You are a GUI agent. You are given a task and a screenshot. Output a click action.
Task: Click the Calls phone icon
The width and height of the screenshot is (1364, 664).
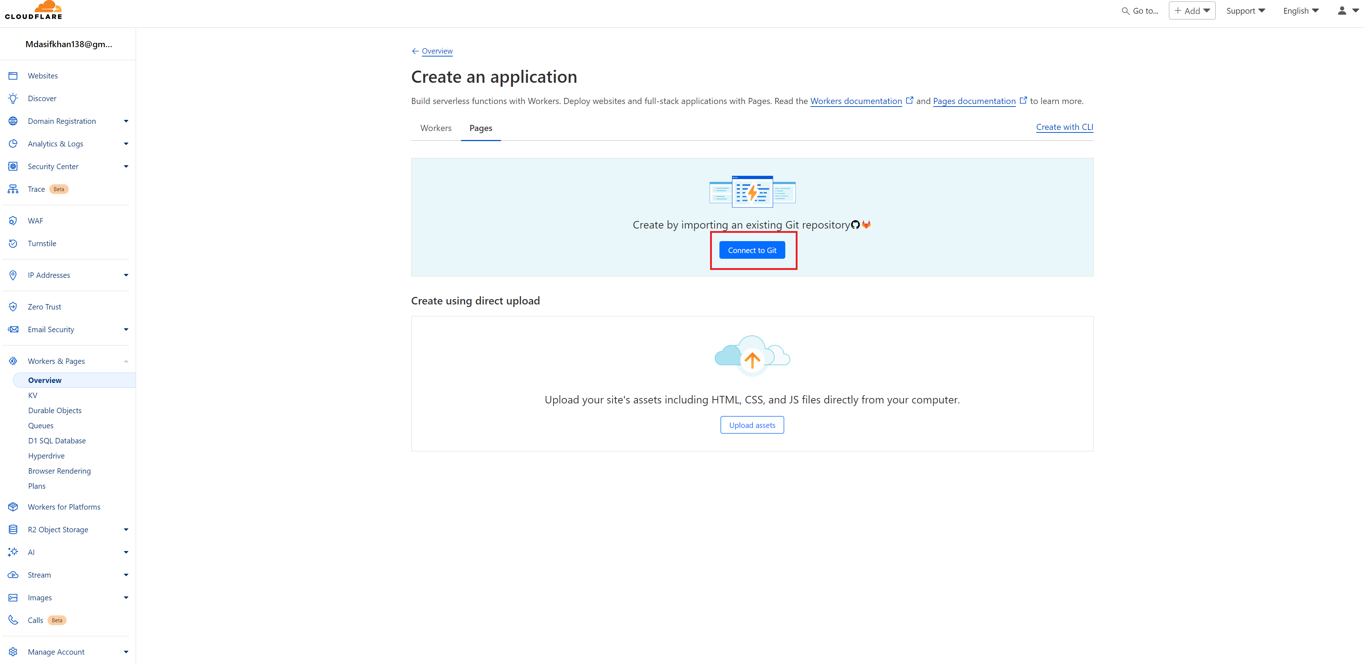[13, 620]
